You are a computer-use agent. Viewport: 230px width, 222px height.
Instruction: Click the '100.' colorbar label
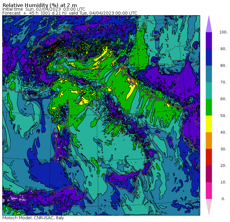point(223,32)
